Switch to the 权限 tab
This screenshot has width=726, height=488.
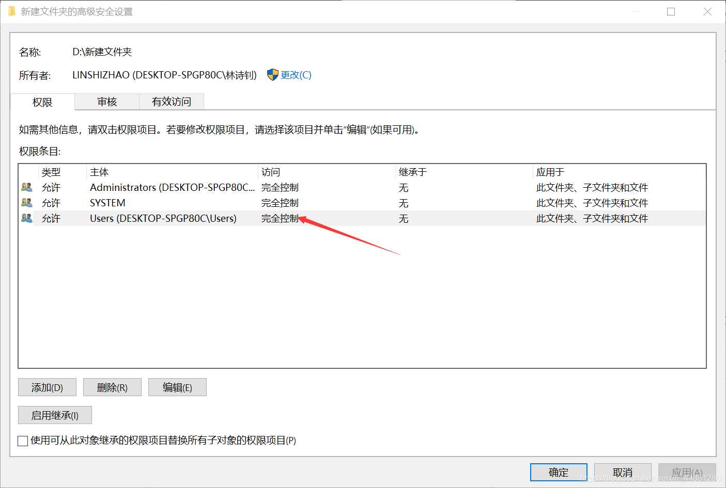[42, 102]
